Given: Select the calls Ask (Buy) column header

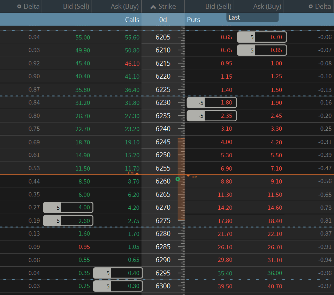Looking at the screenshot, I should pos(124,6).
